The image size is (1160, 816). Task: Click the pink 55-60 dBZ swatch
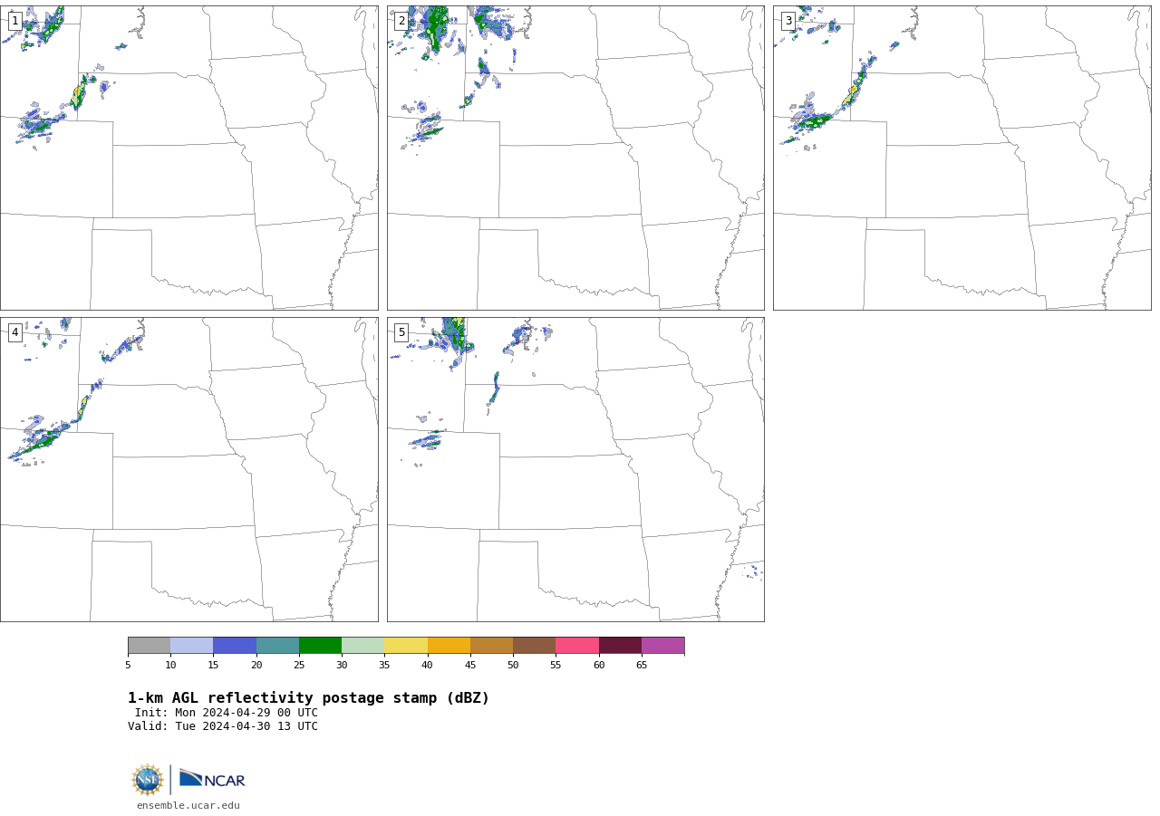coord(577,646)
